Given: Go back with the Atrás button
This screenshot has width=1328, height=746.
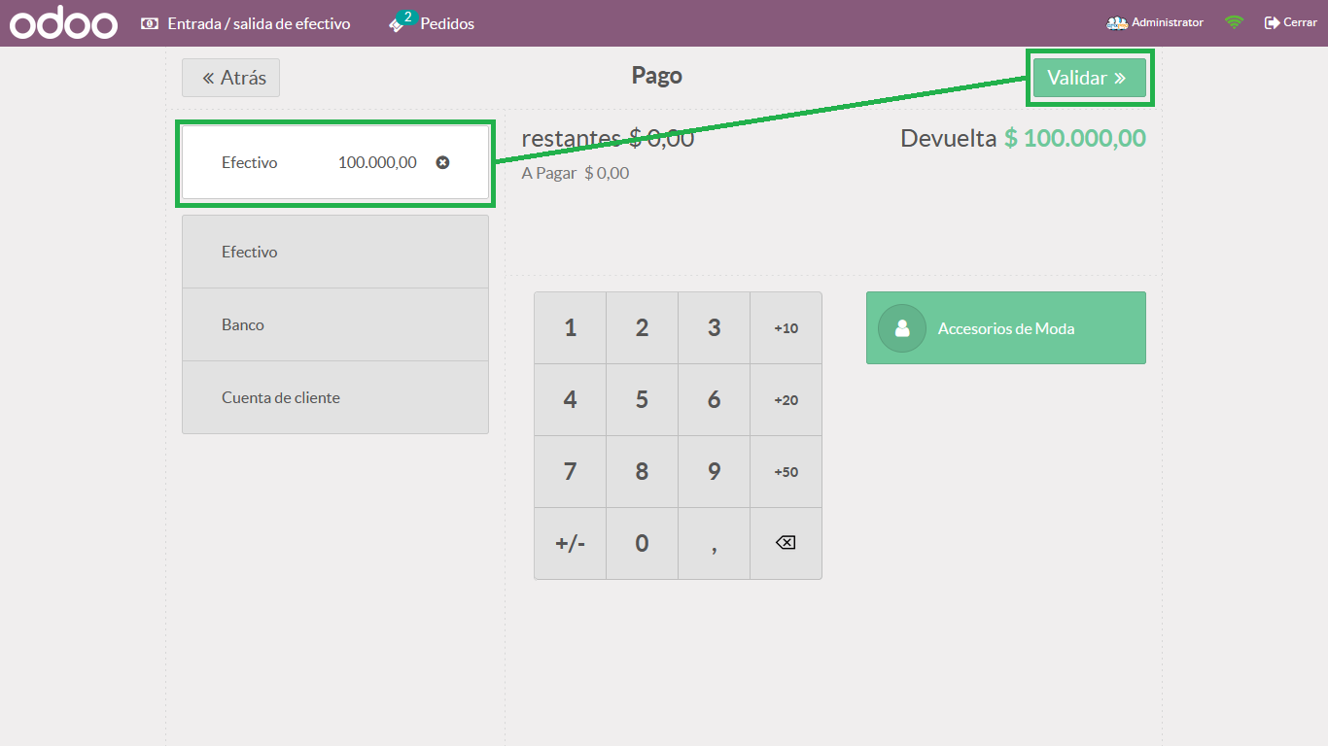Looking at the screenshot, I should coord(230,78).
